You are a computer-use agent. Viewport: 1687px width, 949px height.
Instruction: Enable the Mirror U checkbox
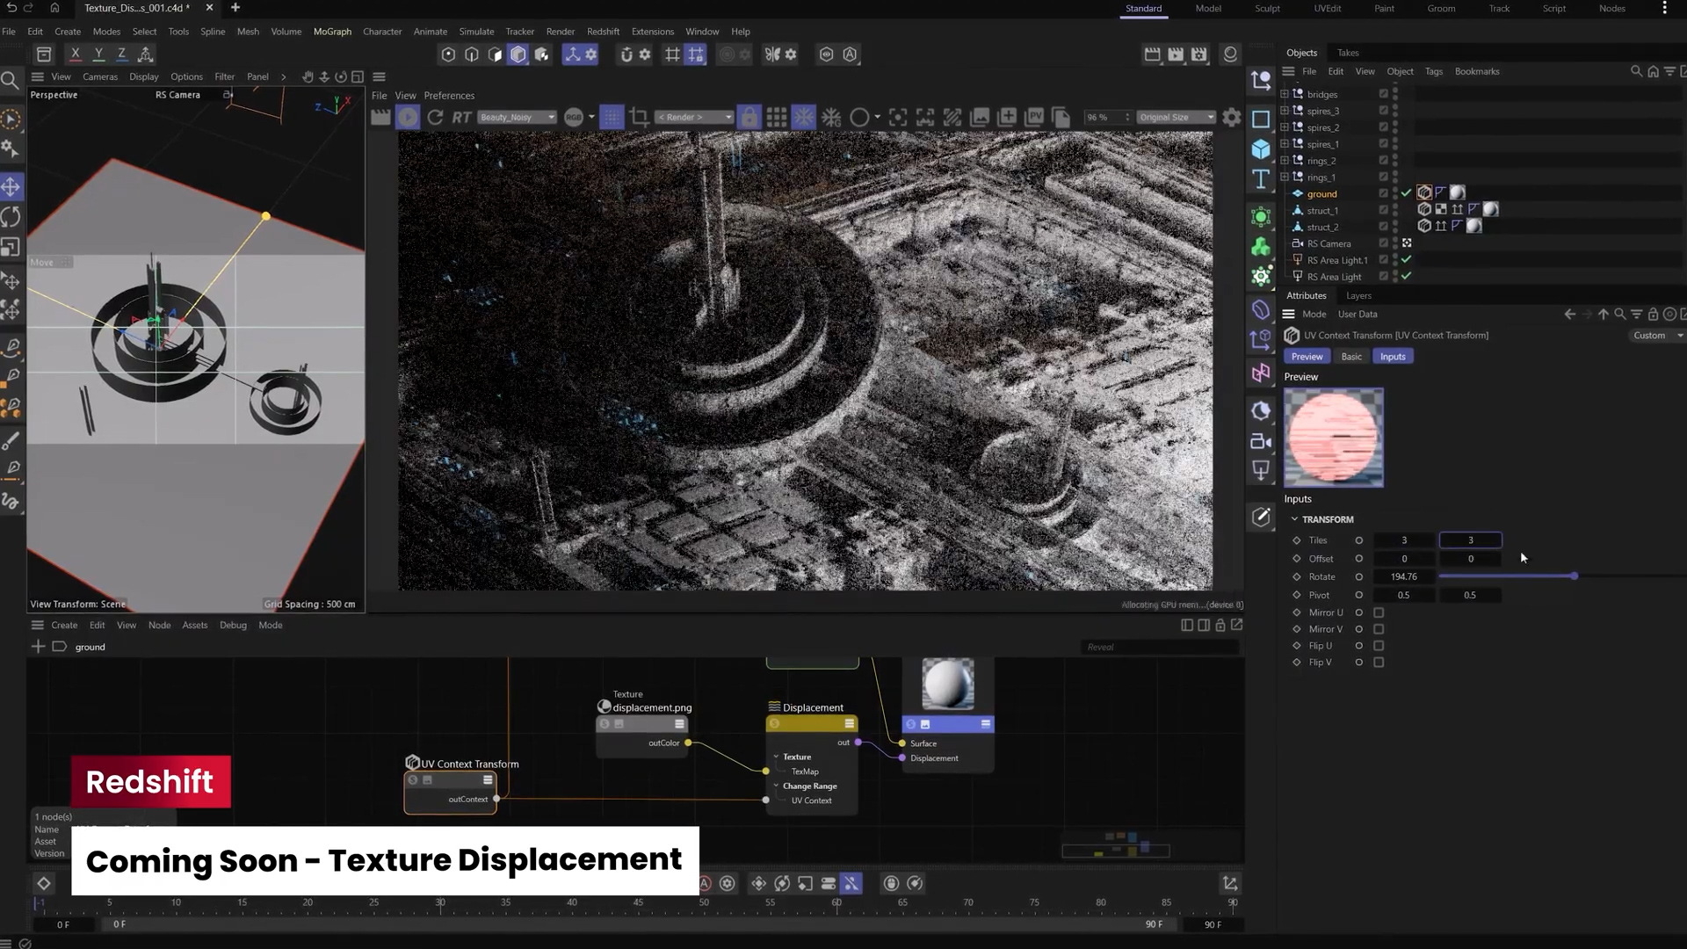[1379, 612]
